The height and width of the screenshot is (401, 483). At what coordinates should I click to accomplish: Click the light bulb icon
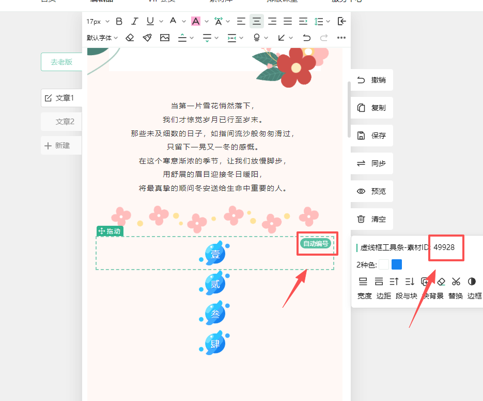point(257,38)
